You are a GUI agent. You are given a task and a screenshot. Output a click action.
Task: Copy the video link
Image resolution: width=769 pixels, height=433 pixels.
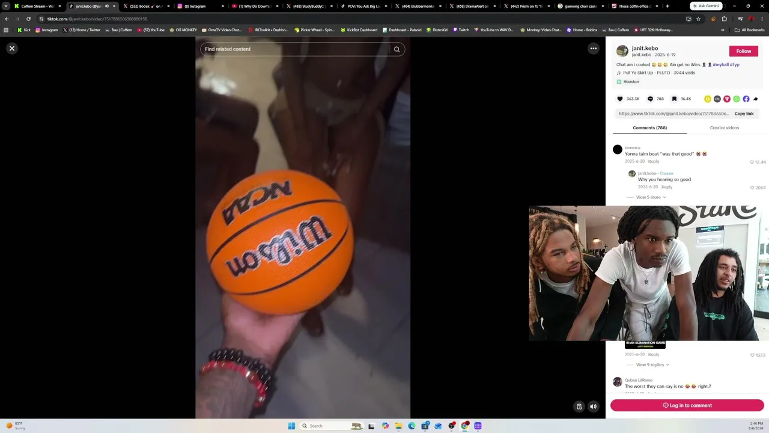[x=744, y=114]
